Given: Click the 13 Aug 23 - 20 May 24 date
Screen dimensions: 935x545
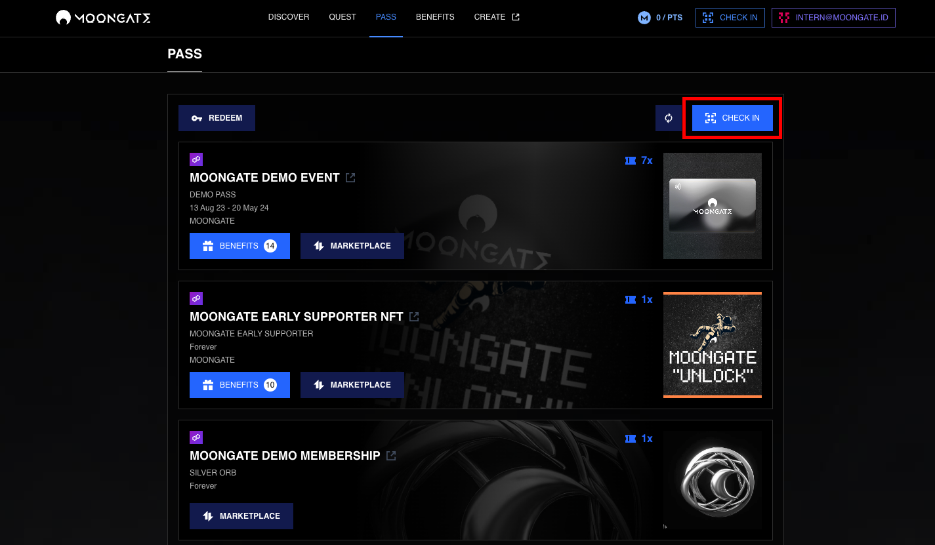Looking at the screenshot, I should pyautogui.click(x=229, y=208).
